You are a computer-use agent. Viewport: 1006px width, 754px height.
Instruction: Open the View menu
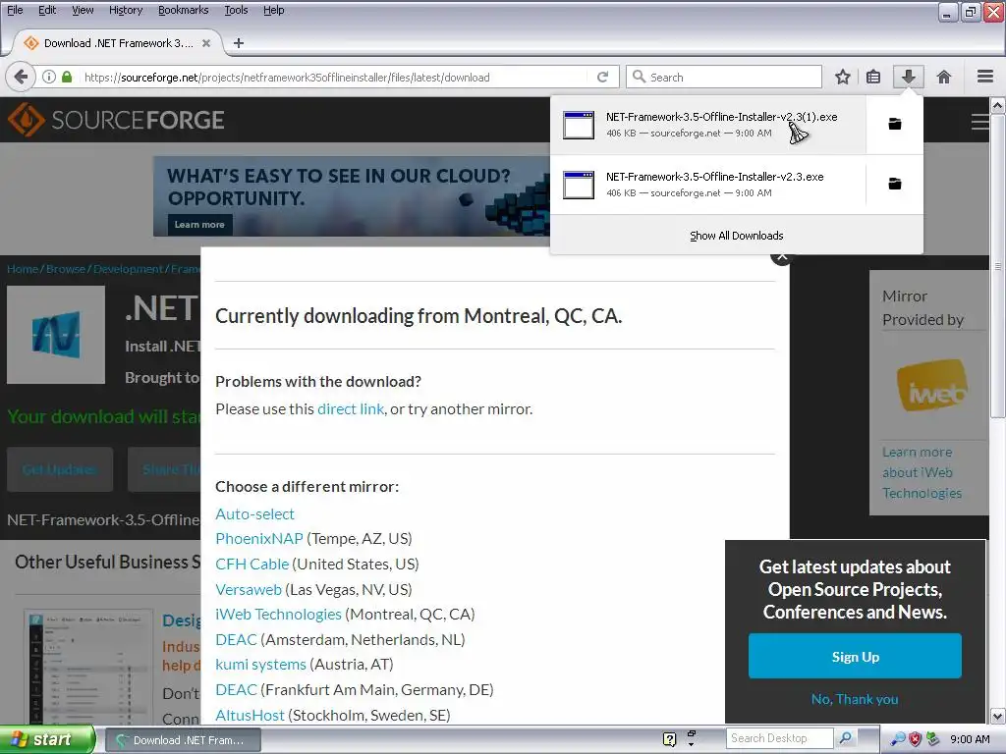pyautogui.click(x=83, y=10)
